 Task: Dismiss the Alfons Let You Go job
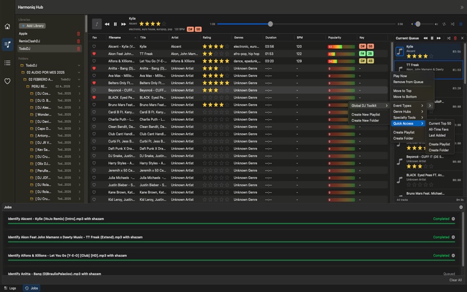(x=454, y=255)
